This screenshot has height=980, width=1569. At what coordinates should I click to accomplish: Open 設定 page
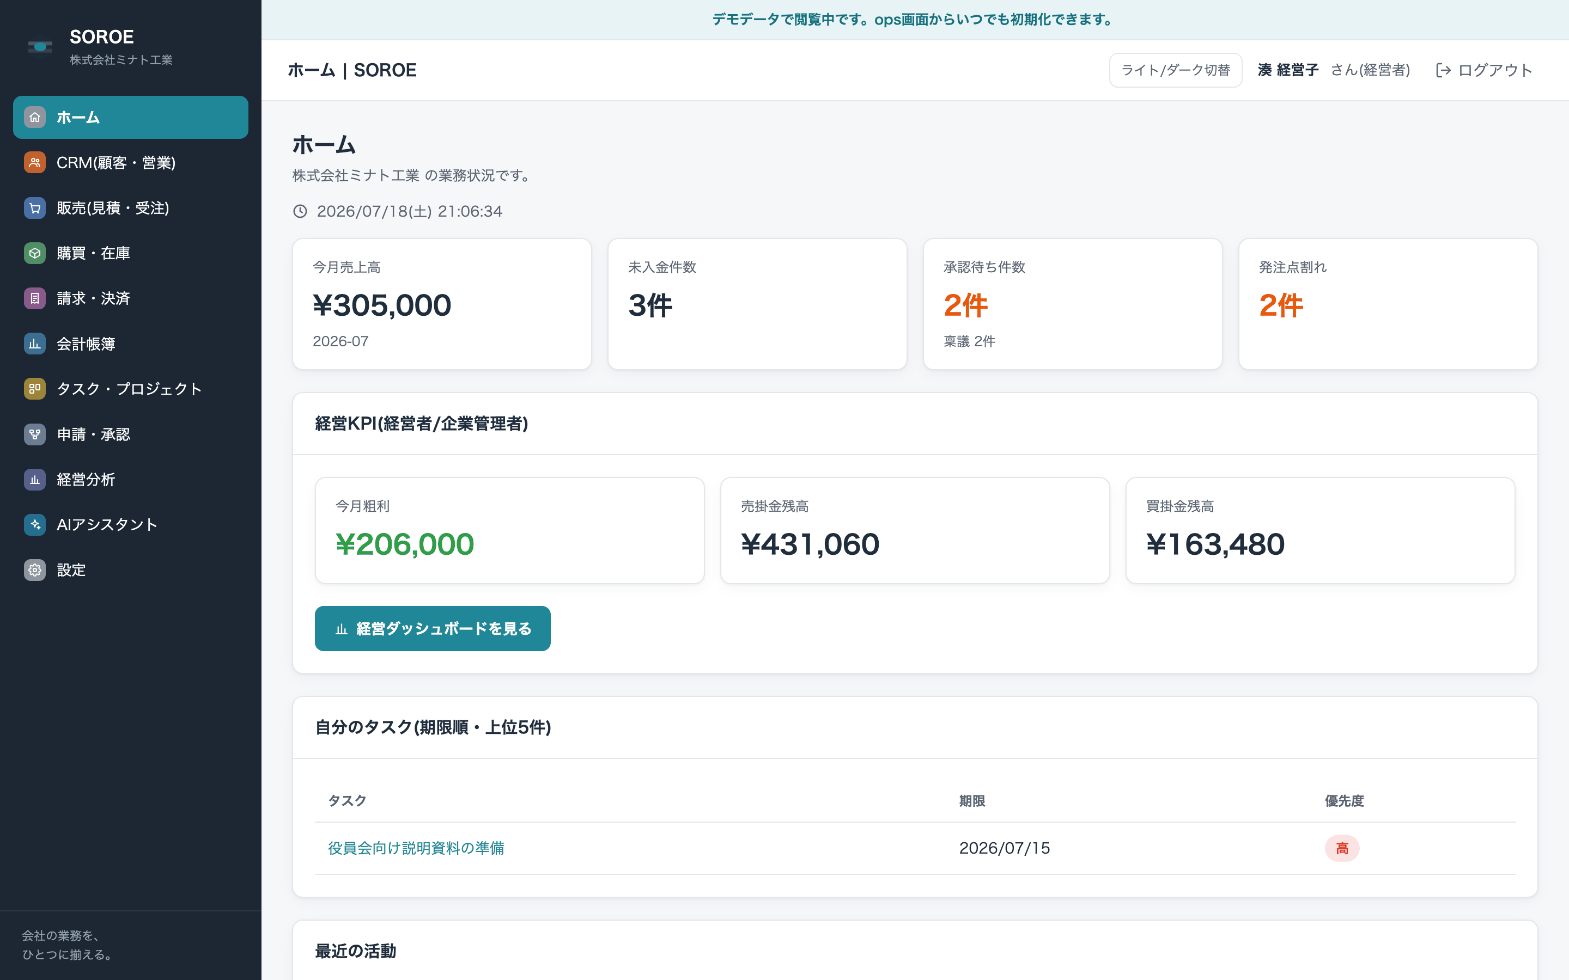(x=130, y=569)
